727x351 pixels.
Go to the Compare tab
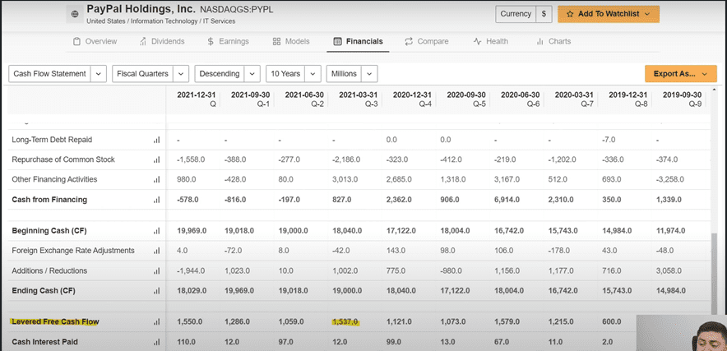426,41
